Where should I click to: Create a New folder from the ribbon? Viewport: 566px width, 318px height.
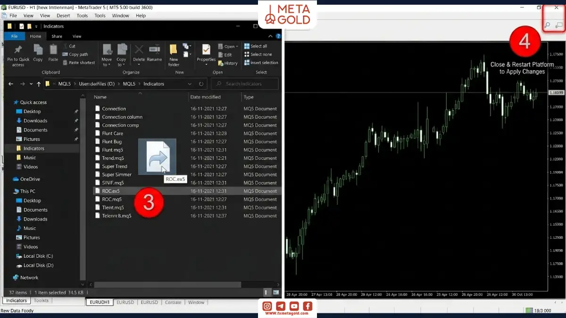[x=174, y=55]
